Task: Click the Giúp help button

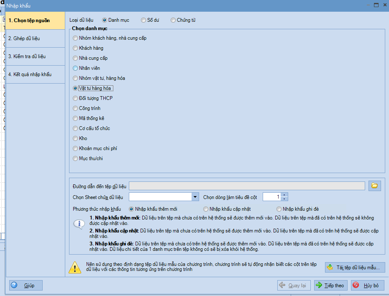Action: (x=26, y=285)
